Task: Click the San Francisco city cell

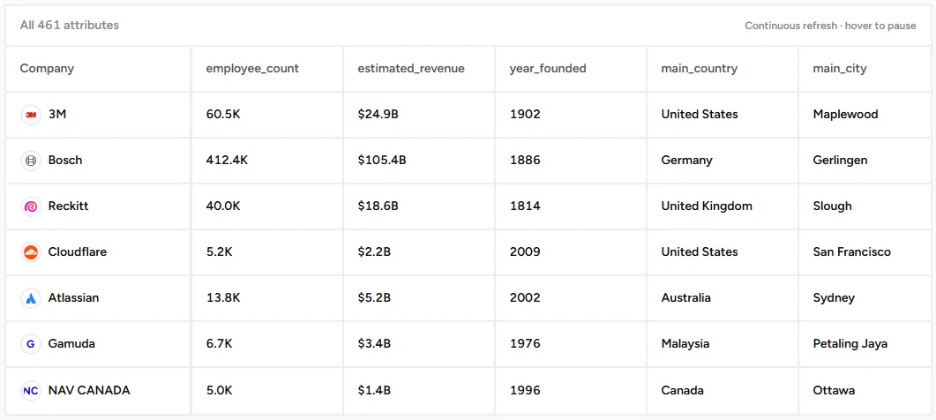Action: [x=852, y=251]
